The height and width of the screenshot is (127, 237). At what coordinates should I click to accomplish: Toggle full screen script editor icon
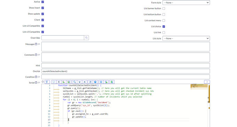[x=90, y=82]
